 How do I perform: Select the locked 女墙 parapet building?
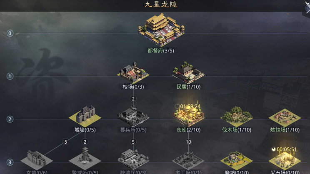coord(37,160)
